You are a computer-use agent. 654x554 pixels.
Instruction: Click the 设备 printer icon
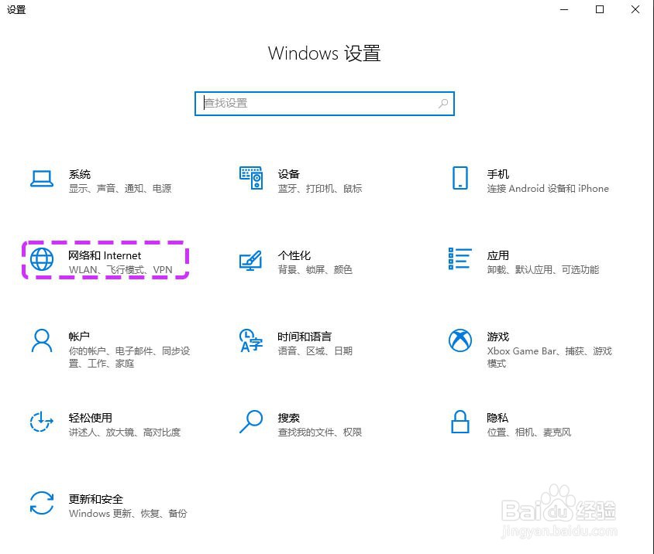tap(251, 178)
